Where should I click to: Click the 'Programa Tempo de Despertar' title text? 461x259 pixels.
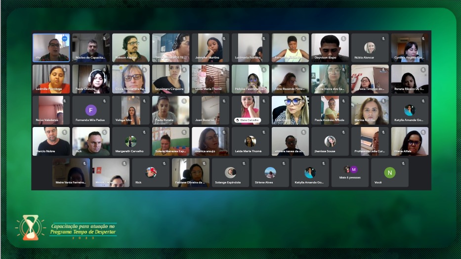coord(83,232)
